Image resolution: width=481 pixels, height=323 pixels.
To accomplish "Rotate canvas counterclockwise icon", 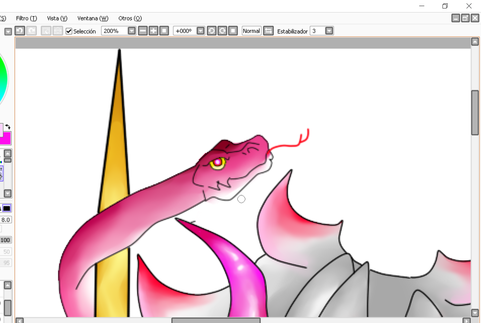I will coord(212,31).
